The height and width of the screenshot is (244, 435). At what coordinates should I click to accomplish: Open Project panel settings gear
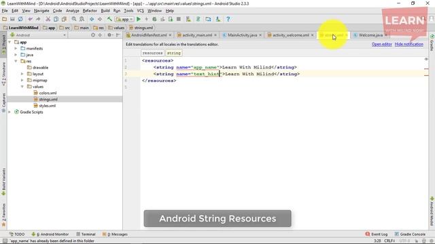[109, 35]
